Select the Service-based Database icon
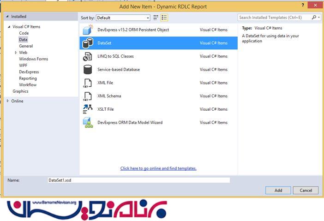This screenshot has width=324, height=221. (x=87, y=70)
